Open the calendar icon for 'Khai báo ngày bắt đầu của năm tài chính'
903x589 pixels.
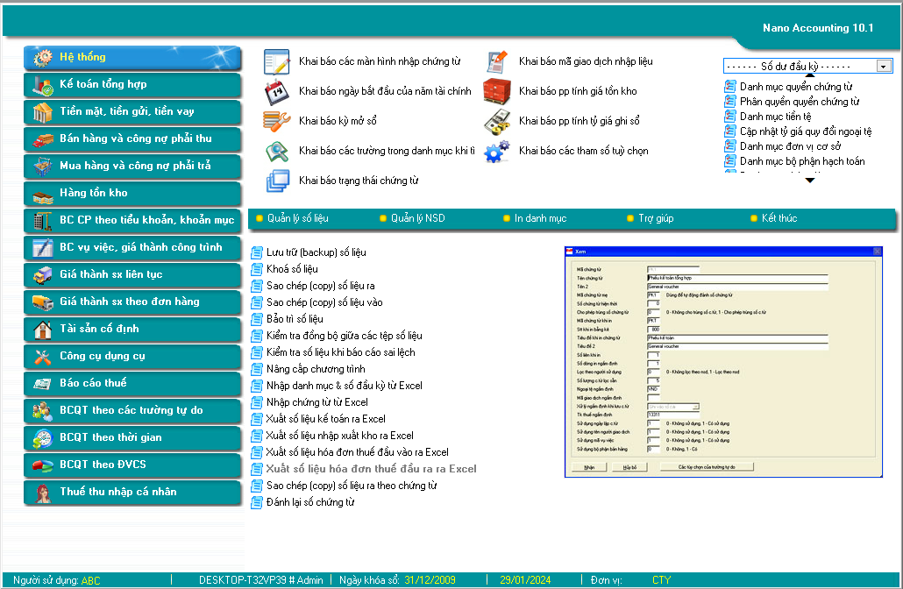tap(277, 92)
